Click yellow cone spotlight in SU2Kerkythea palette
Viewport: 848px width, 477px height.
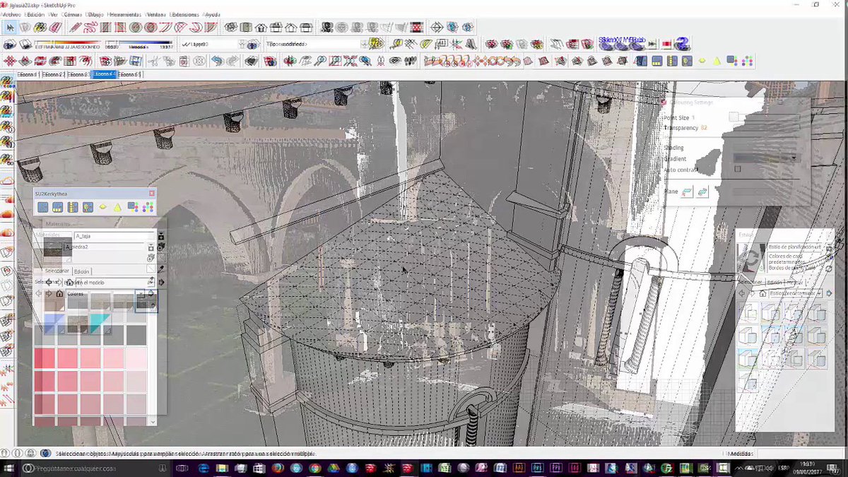coord(118,207)
